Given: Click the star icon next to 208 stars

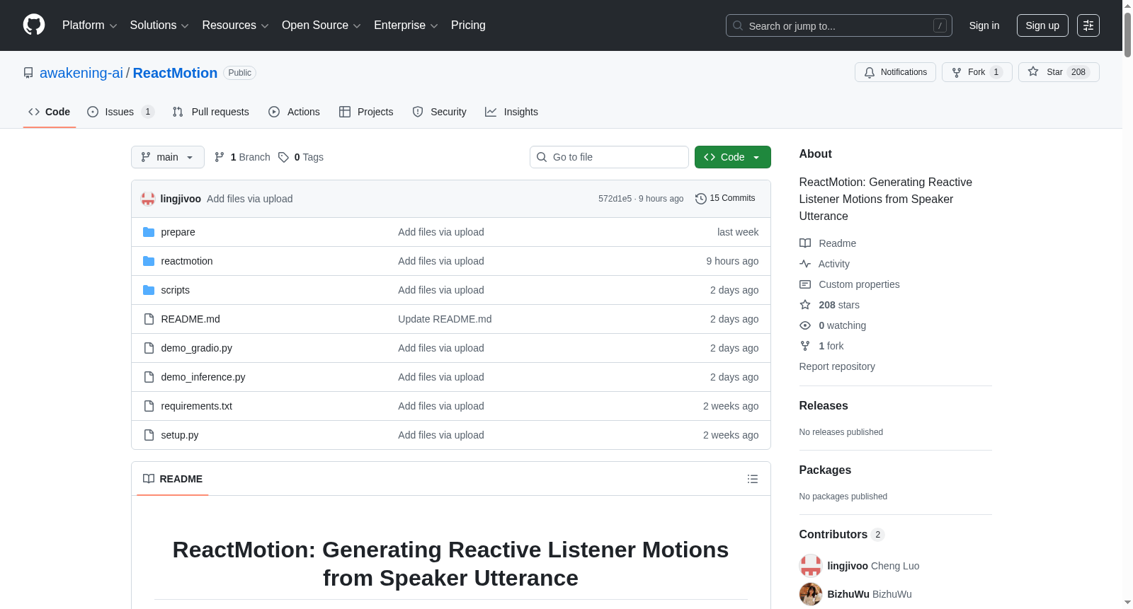Looking at the screenshot, I should pyautogui.click(x=805, y=305).
